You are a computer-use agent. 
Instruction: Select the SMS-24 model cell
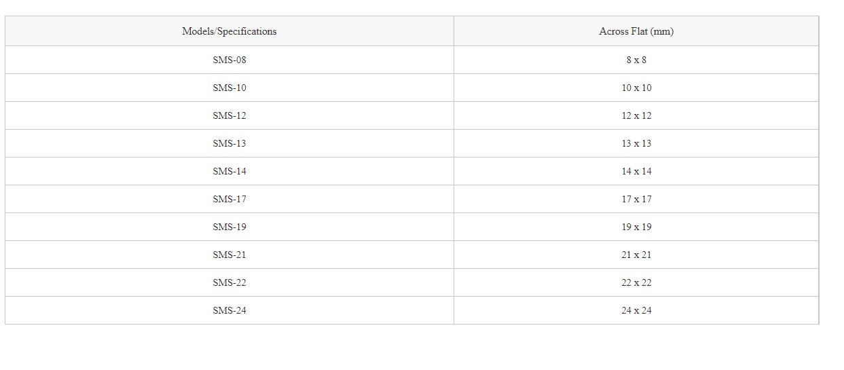coord(230,310)
